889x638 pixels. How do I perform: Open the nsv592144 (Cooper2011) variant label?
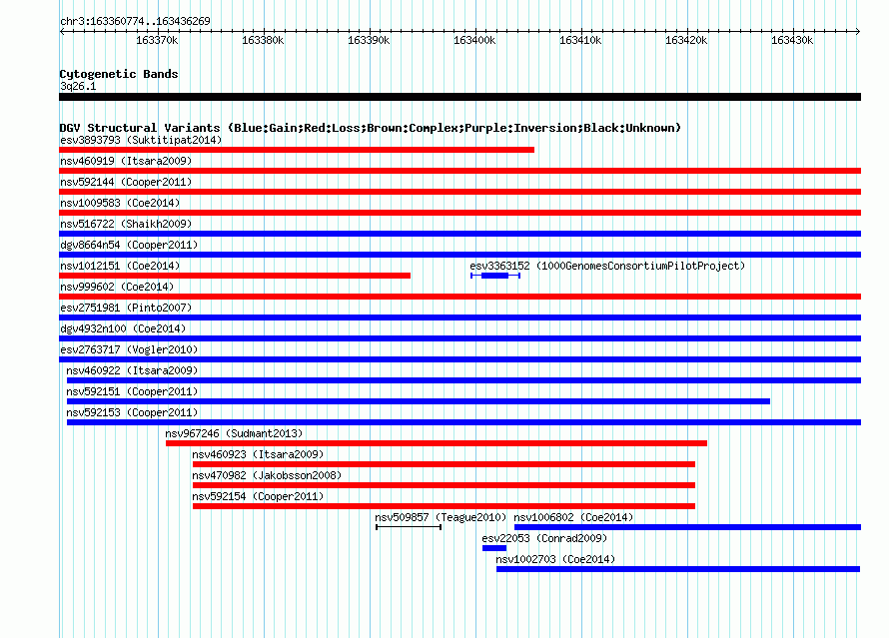click(126, 182)
